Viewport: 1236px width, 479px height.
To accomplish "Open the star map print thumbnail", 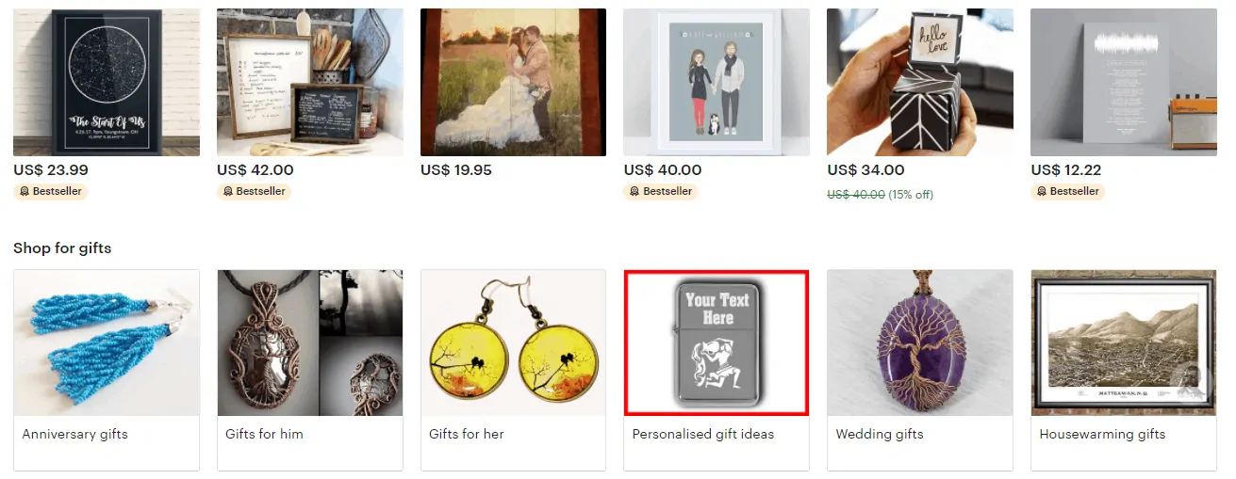I will click(x=107, y=82).
